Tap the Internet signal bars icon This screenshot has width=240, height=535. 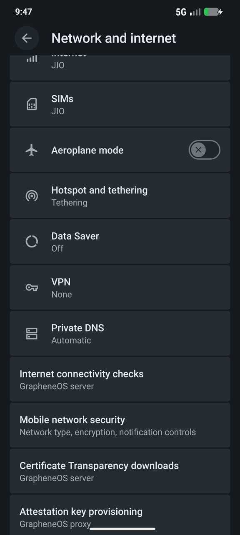32,59
